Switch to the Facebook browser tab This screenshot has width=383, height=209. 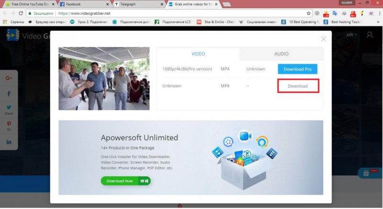(x=84, y=4)
